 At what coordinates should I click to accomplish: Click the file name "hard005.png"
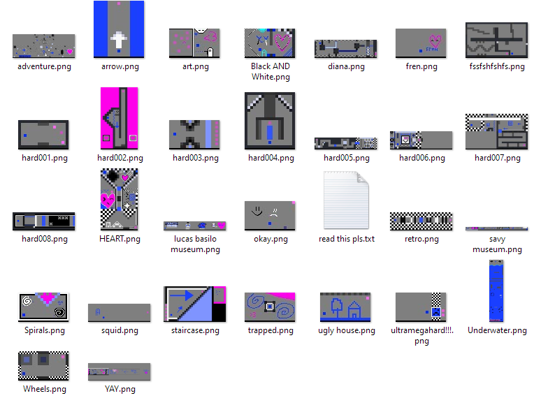click(347, 158)
